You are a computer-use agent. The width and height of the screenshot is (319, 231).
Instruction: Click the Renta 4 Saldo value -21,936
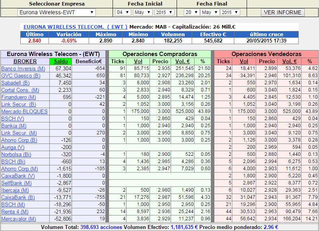(63, 212)
